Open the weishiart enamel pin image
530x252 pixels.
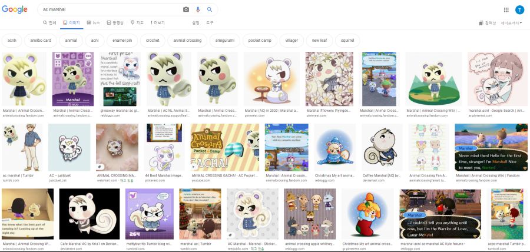(x=117, y=147)
